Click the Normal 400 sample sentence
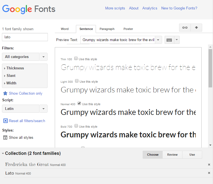213x184 pixels. [x=128, y=112]
